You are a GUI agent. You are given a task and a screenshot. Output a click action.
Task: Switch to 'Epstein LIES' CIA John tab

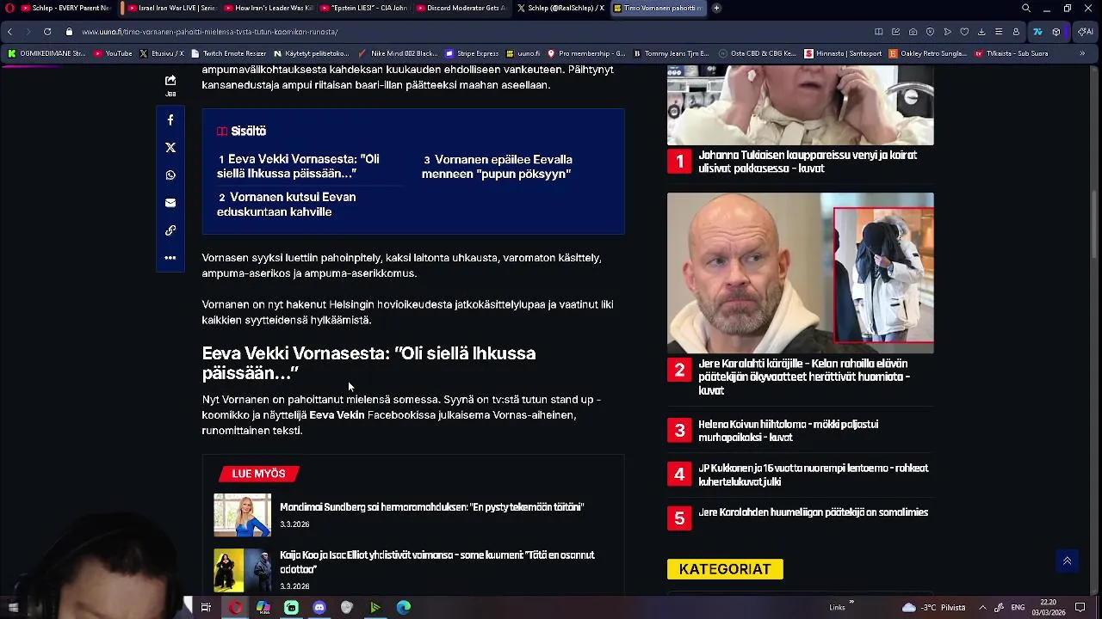tap(363, 8)
